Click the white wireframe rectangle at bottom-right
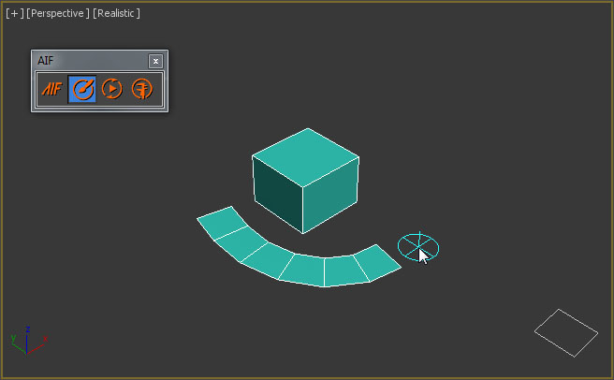Image resolution: width=614 pixels, height=380 pixels. pos(565,331)
